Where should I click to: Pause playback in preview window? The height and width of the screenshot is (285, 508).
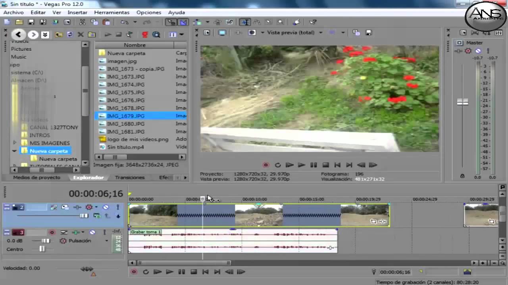[x=314, y=165]
